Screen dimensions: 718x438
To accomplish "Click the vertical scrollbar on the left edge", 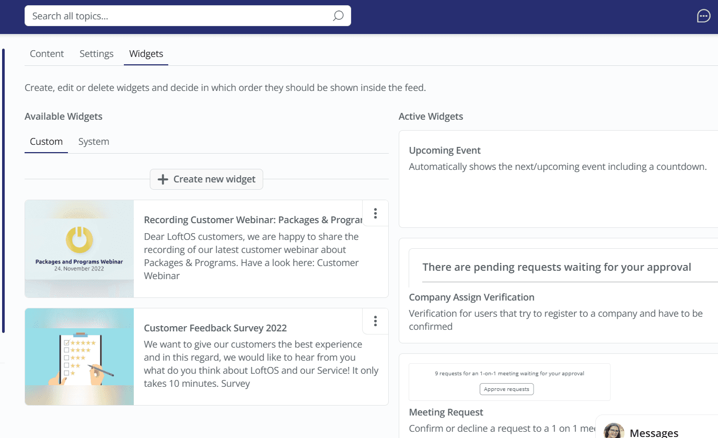I will [x=3, y=191].
